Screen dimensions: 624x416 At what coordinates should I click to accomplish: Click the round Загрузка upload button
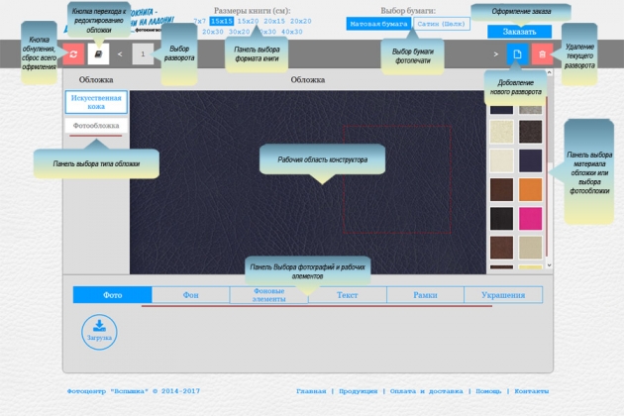pos(99,332)
